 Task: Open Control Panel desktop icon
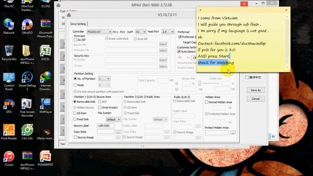9,82
